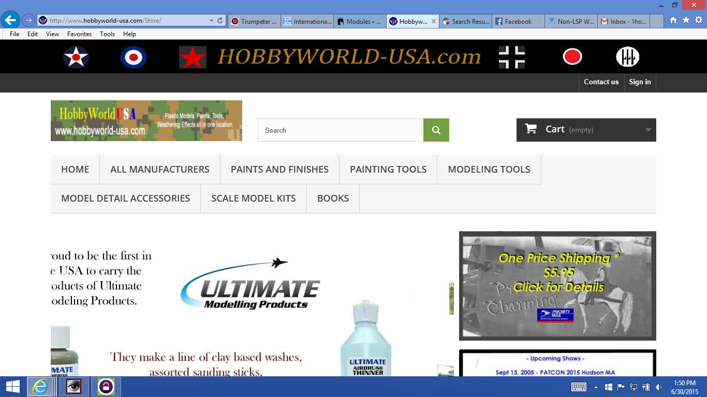Click the One Price Shipping $5.95 banner
The height and width of the screenshot is (397, 707).
click(x=557, y=286)
